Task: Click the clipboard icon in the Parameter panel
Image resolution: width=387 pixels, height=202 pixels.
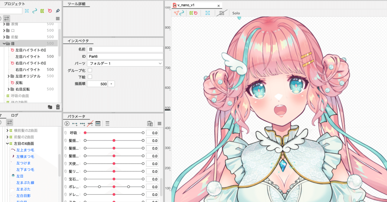Action: tap(150, 123)
